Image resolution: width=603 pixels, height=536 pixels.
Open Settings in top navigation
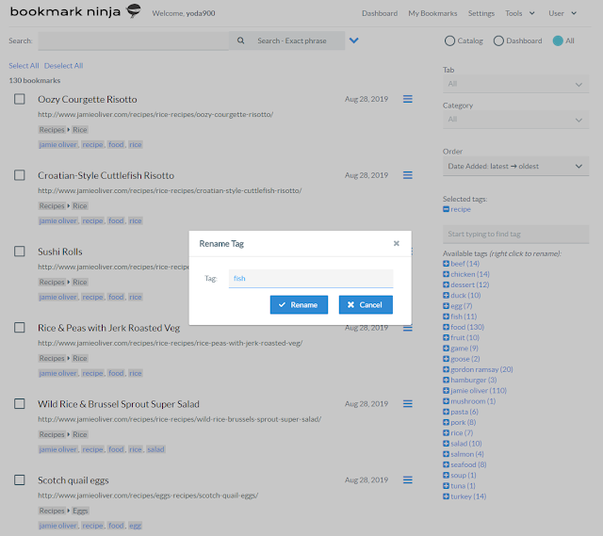click(481, 13)
